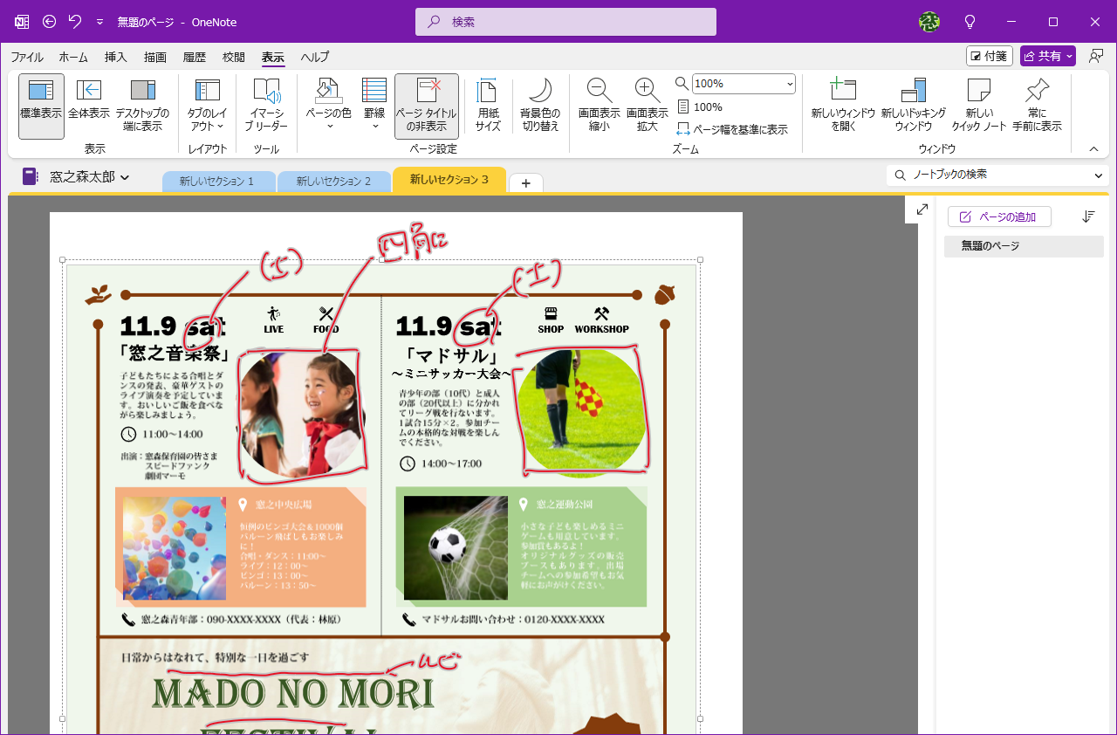Open the イマーシブリーダー tool
Image resolution: width=1117 pixels, height=735 pixels.
tap(265, 104)
